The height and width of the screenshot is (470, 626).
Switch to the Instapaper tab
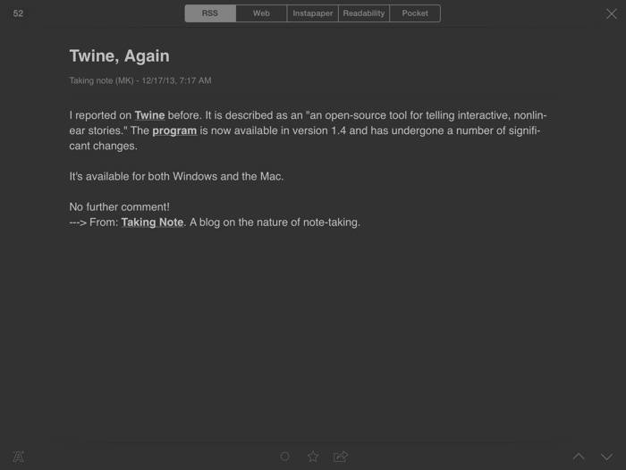(313, 13)
